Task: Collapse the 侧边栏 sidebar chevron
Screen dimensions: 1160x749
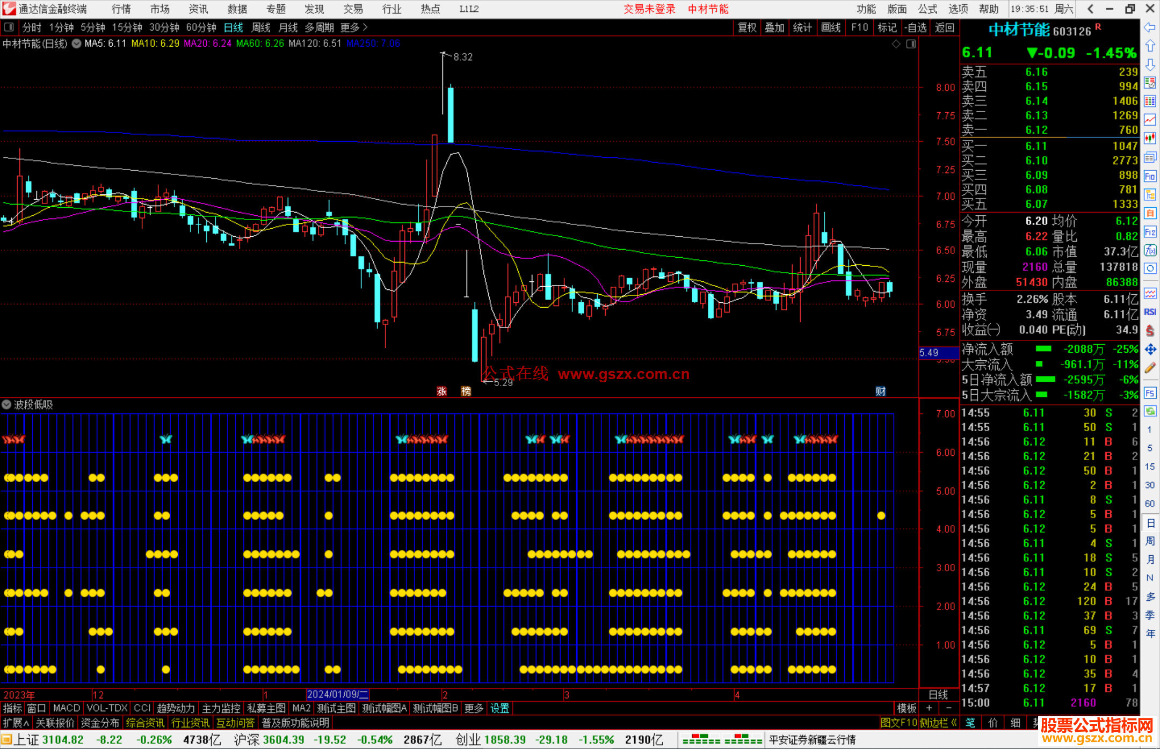Action: point(954,723)
